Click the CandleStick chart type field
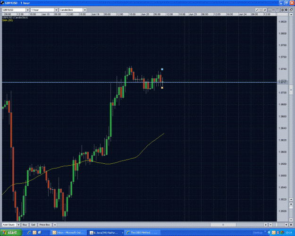The height and width of the screenshot is (236, 295). tap(71, 10)
